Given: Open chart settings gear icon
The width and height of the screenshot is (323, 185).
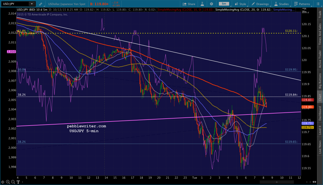Looking at the screenshot, I should pyautogui.click(x=212, y=4).
